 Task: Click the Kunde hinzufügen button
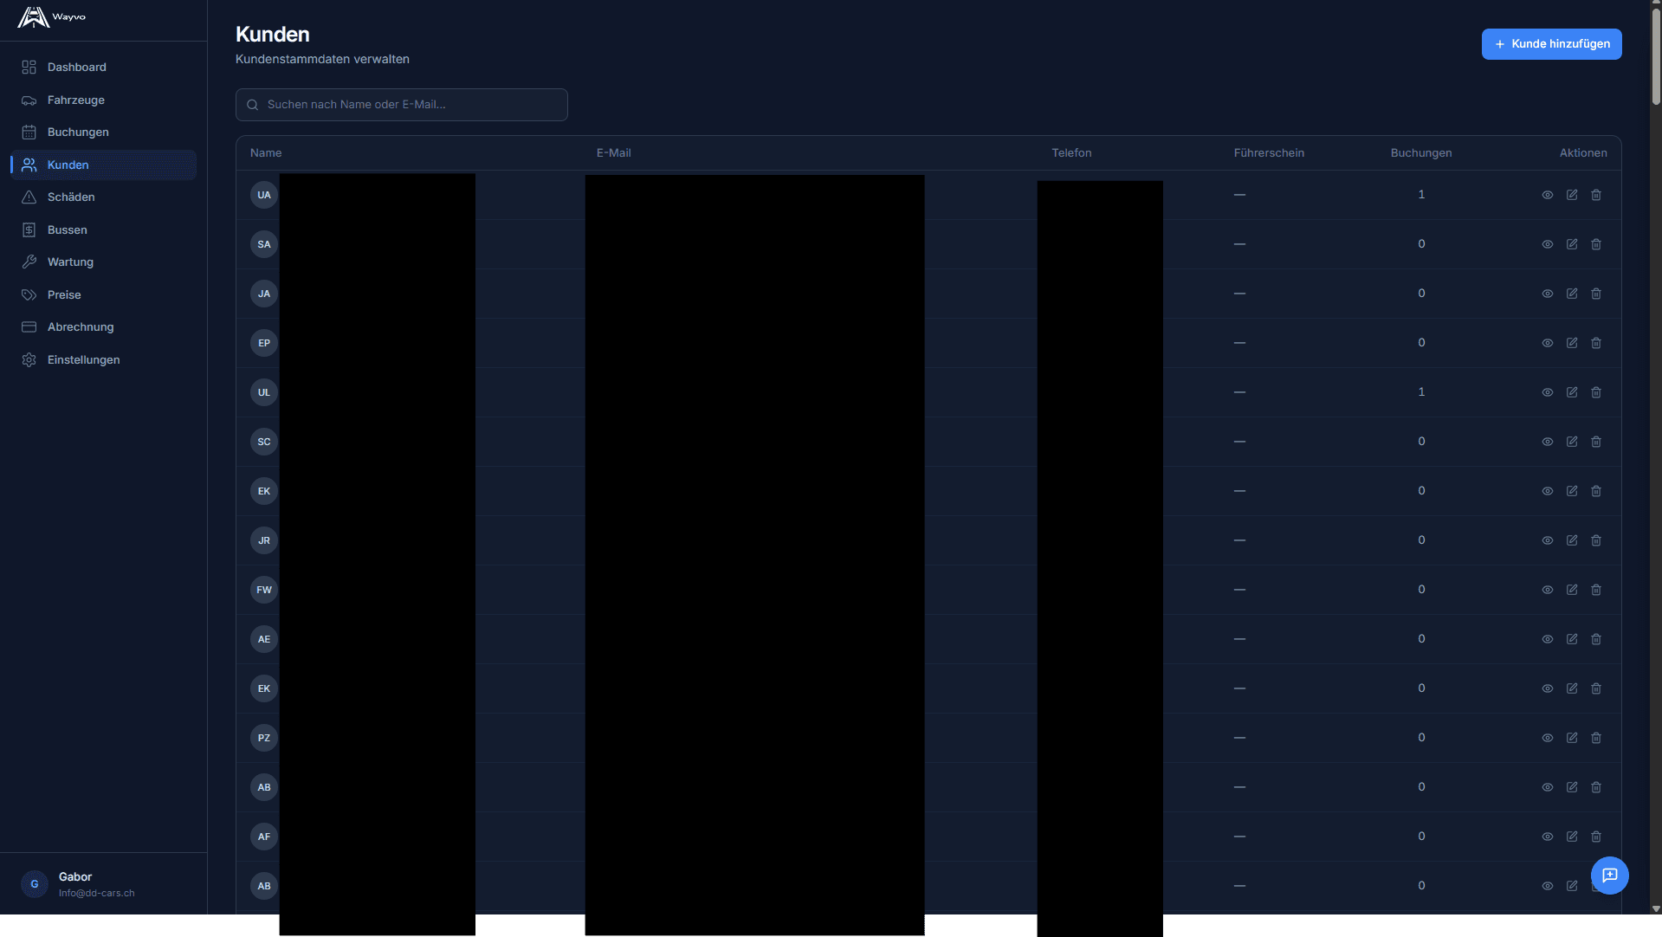[x=1551, y=44]
